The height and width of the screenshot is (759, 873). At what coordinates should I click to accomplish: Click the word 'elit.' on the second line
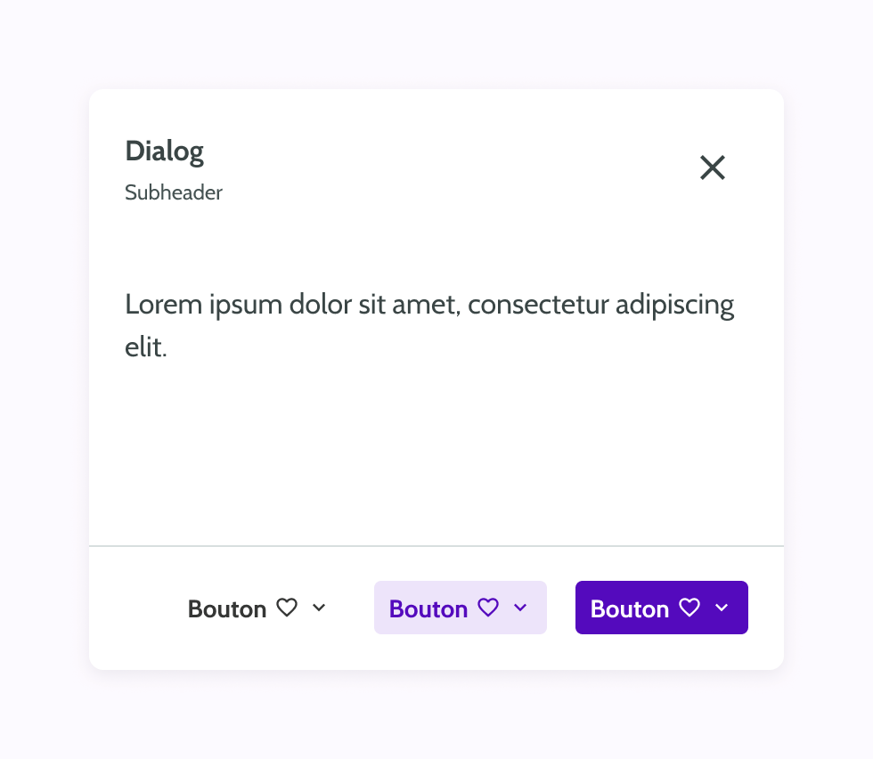pyautogui.click(x=146, y=347)
